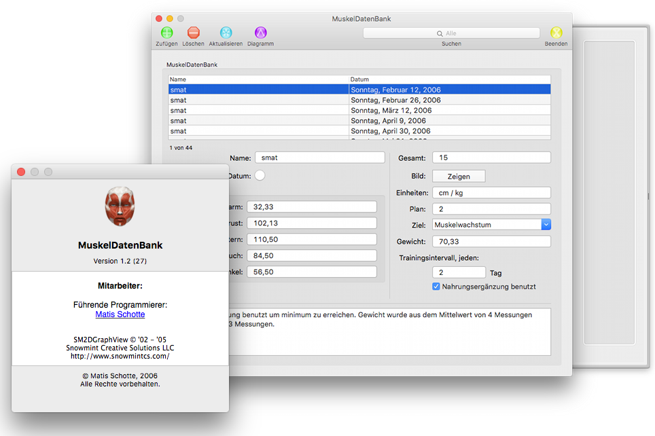Click the magnifier icon in search field
Viewport: 655px width, 436px height.
[440, 33]
